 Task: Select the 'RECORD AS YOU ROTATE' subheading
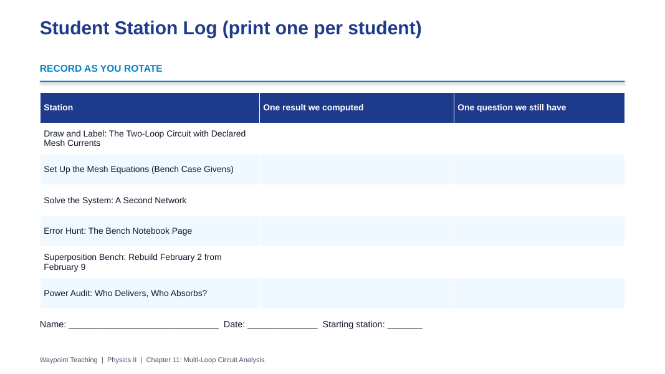(x=101, y=69)
